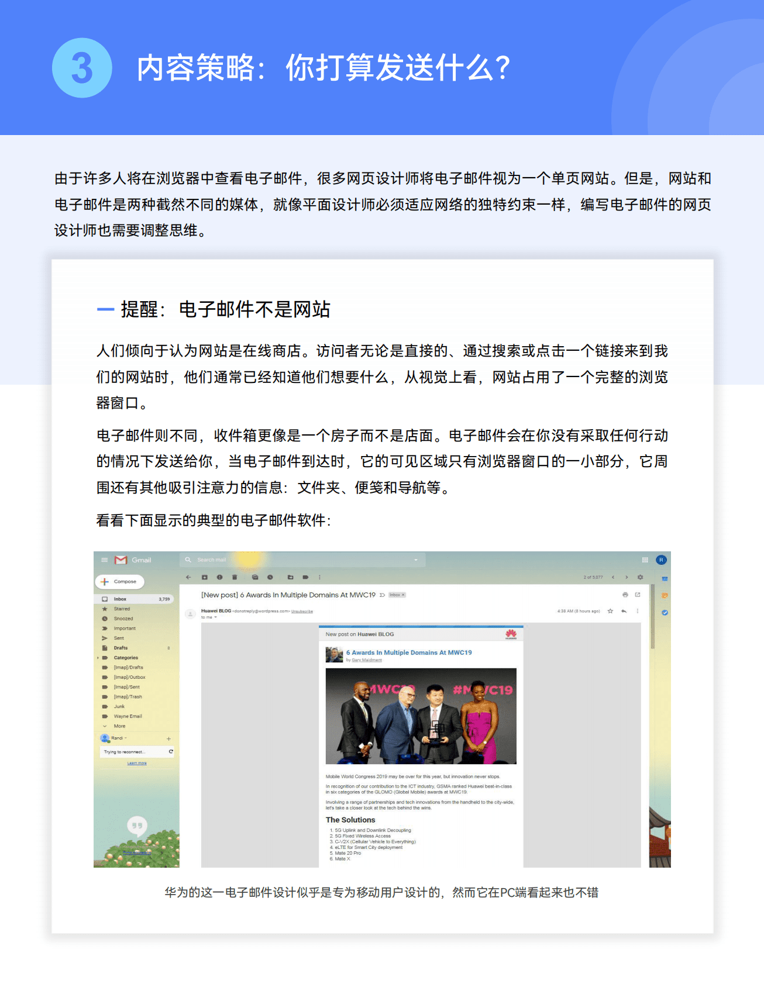Viewport: 764px width, 984px height.
Task: Remove the Inbox label chip from the message
Action: pyautogui.click(x=402, y=595)
